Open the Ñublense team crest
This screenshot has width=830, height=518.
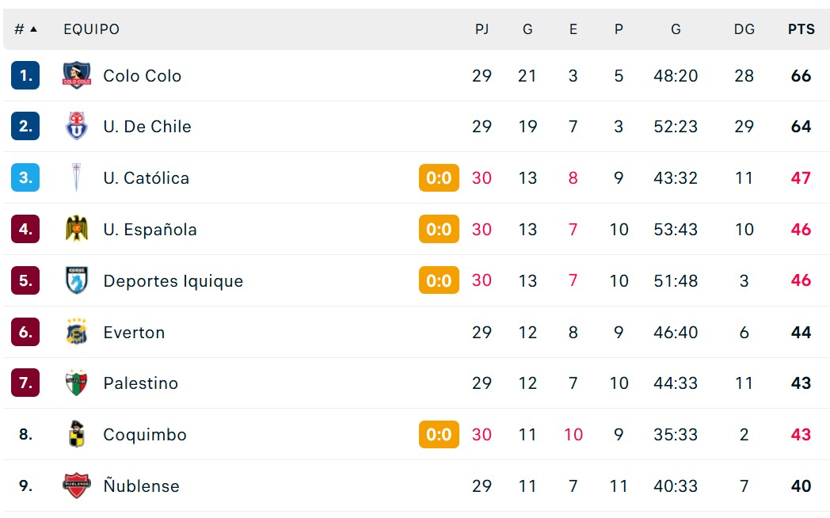77,486
